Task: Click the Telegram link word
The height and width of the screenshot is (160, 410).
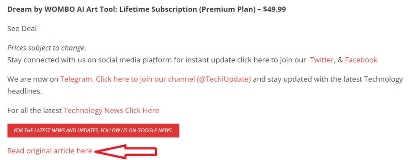Action: tap(77, 79)
